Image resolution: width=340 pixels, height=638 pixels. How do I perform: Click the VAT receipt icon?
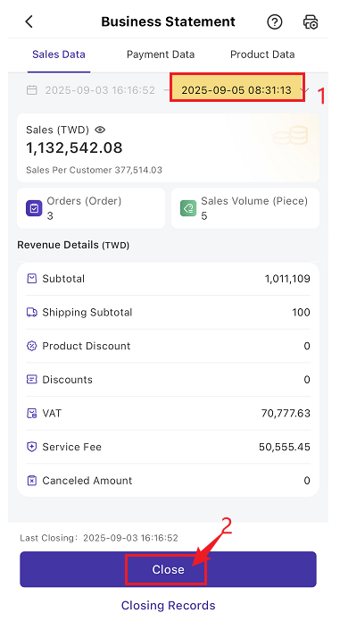coord(31,414)
